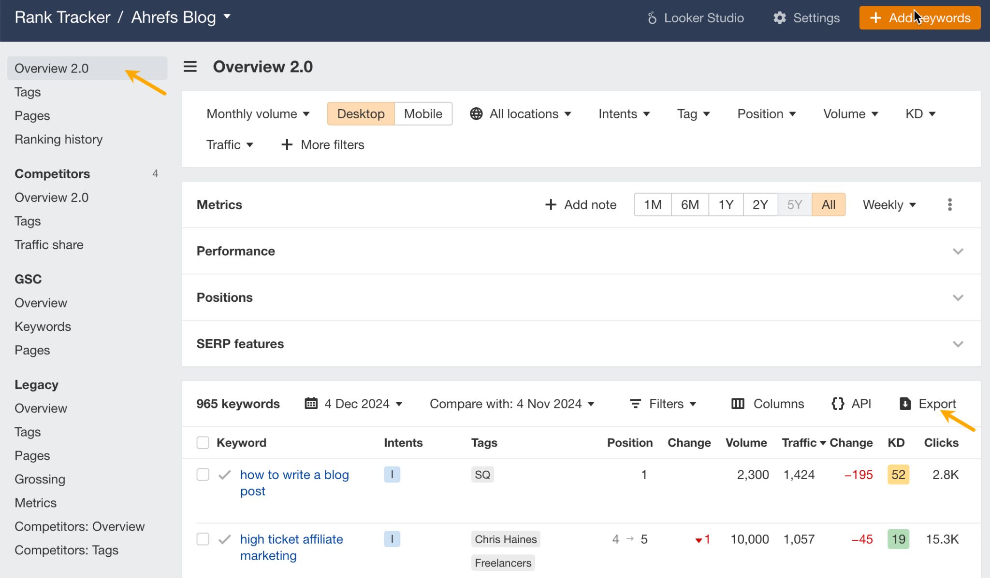Viewport: 990px width, 578px height.
Task: Open the Filters dropdown panel
Action: tap(664, 404)
